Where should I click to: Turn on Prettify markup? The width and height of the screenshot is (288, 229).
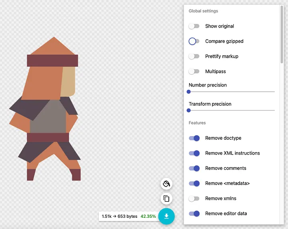(194, 56)
